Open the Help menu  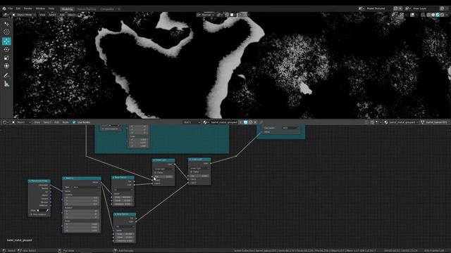pyautogui.click(x=51, y=8)
